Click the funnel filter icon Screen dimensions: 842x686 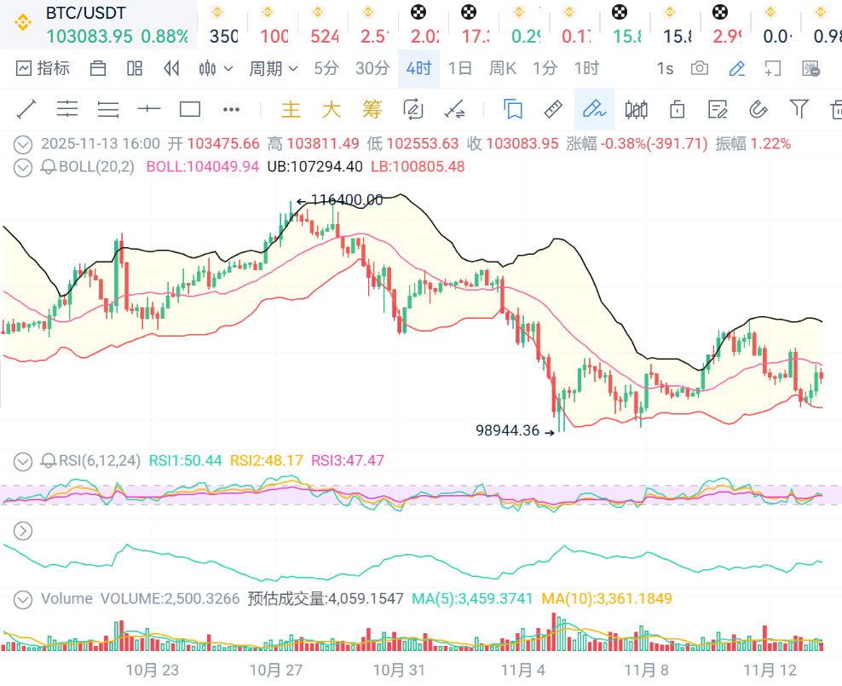point(799,109)
